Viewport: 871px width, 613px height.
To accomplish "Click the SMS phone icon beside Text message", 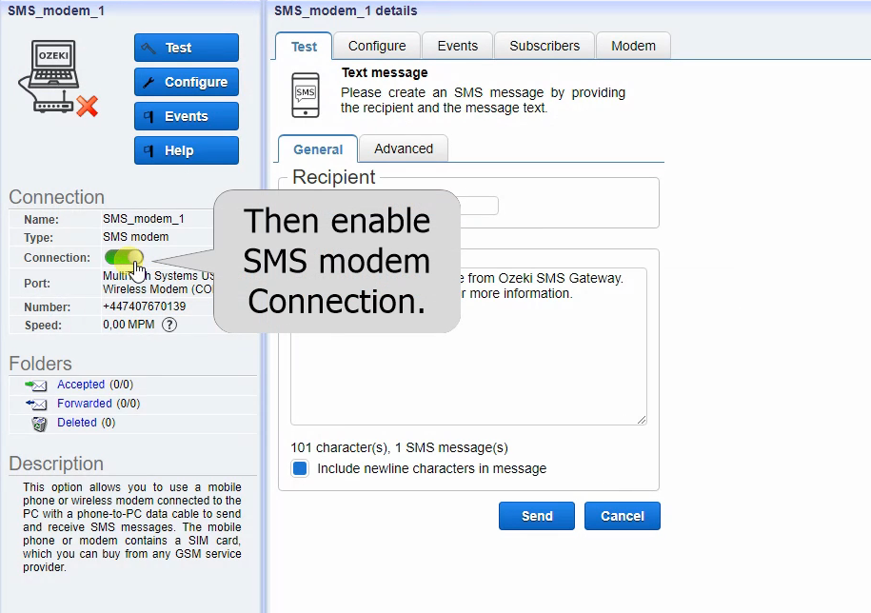I will [x=305, y=94].
